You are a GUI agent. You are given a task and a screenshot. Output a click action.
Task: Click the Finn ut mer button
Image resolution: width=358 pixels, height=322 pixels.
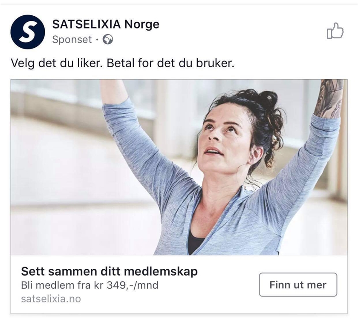(x=298, y=285)
